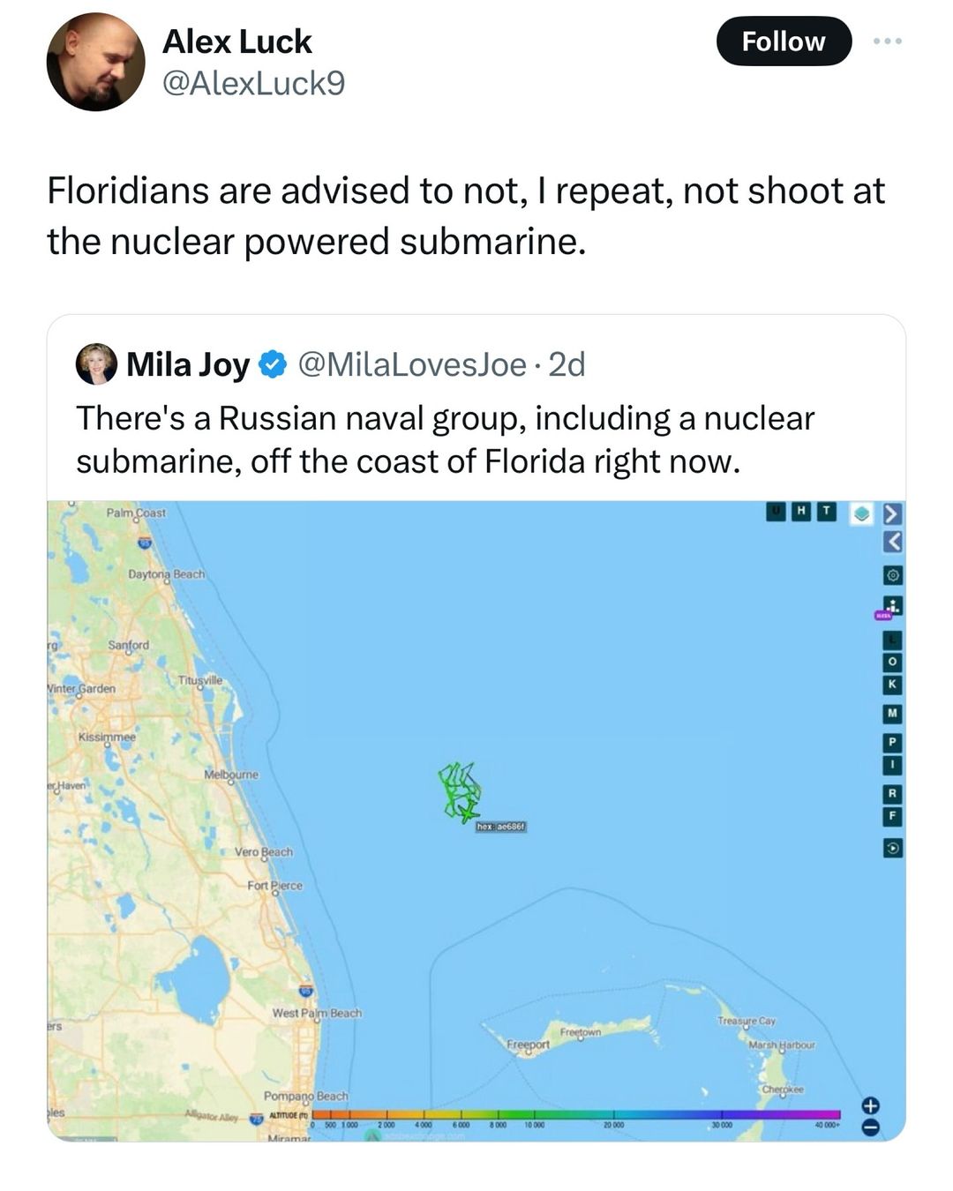Image resolution: width=953 pixels, height=1191 pixels.
Task: Open the three-dot more options menu
Action: coord(888,41)
